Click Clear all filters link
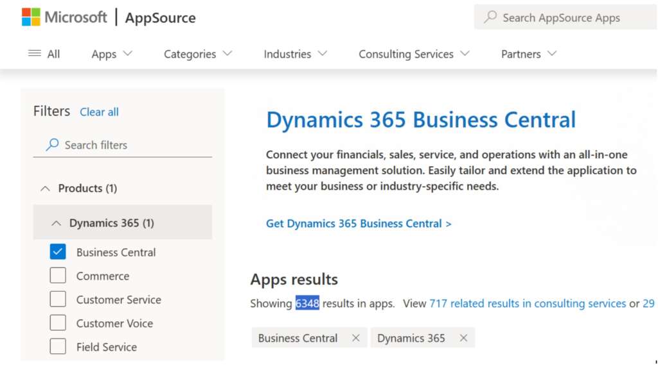This screenshot has width=658, height=370. point(99,112)
